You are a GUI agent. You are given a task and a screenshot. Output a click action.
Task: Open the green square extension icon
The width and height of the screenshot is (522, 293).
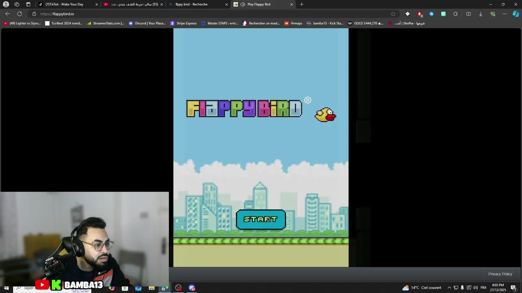tap(443, 14)
